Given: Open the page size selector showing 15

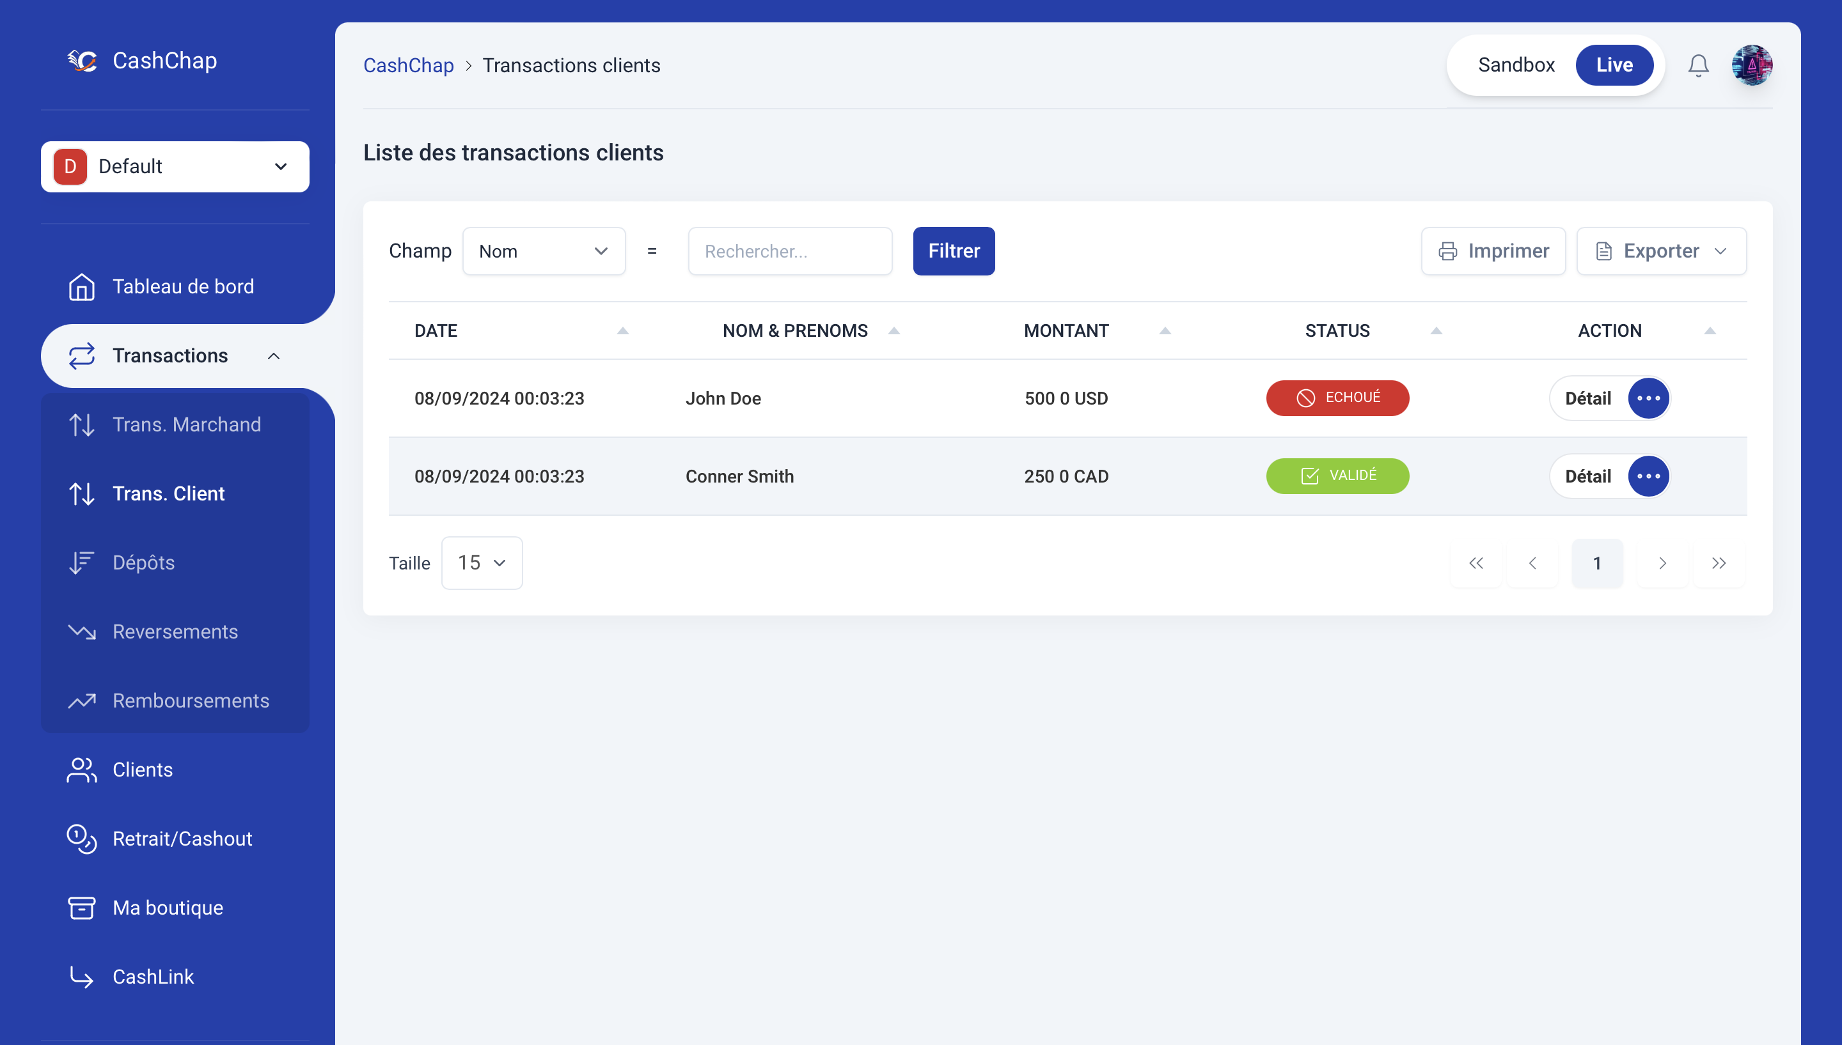Looking at the screenshot, I should pyautogui.click(x=481, y=562).
